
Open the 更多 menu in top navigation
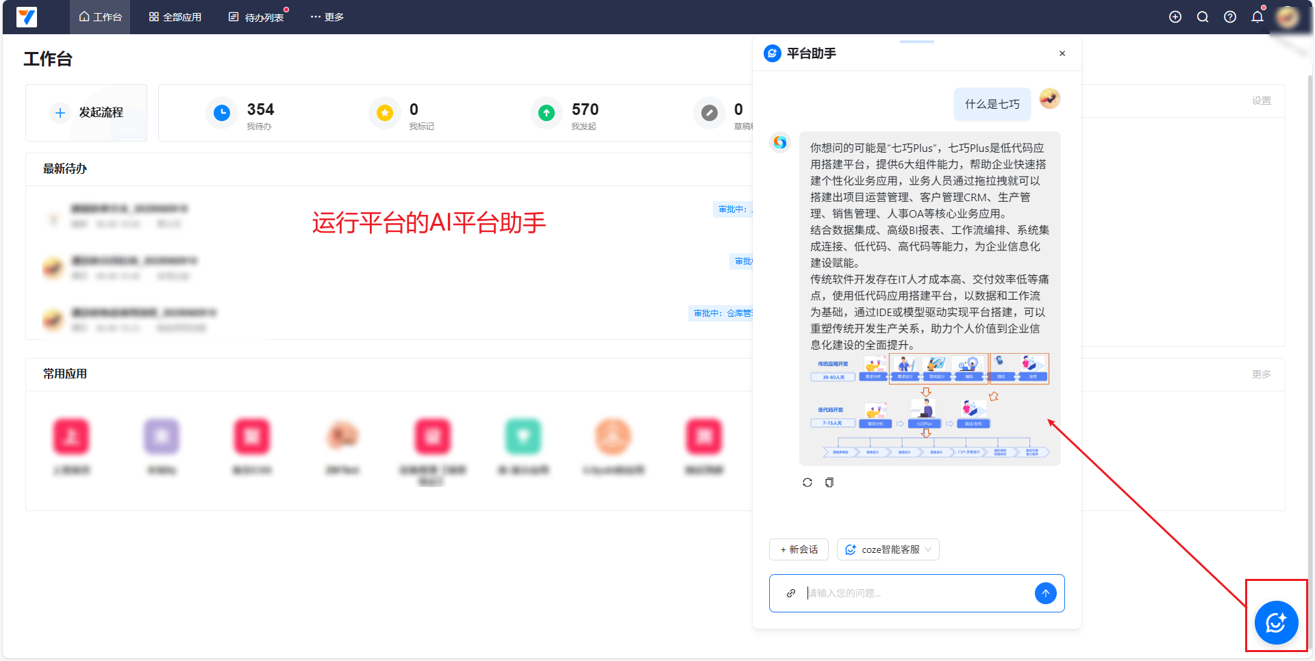(327, 17)
